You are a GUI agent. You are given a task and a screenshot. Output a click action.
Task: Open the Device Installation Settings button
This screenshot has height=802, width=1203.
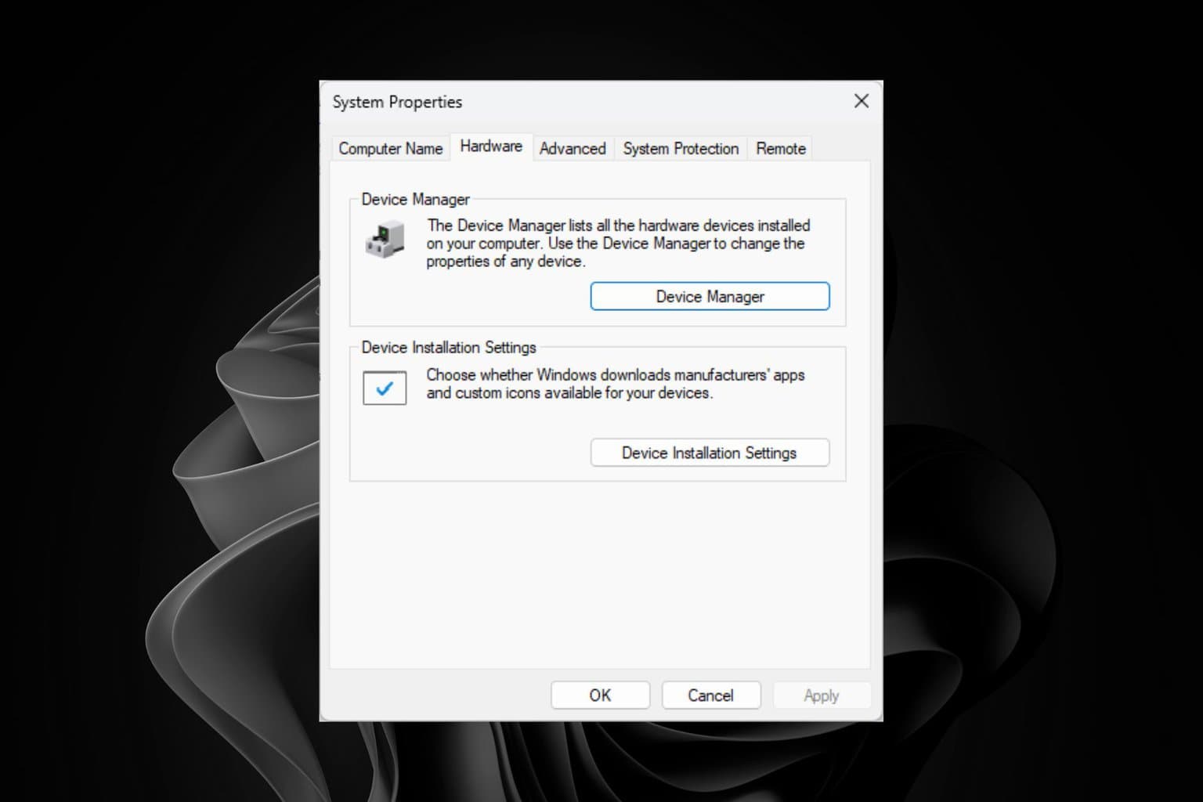pos(710,453)
